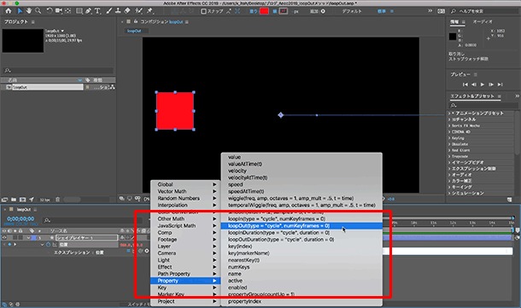
Task: Select the Pan Behind anchor point tool
Action: [67, 11]
